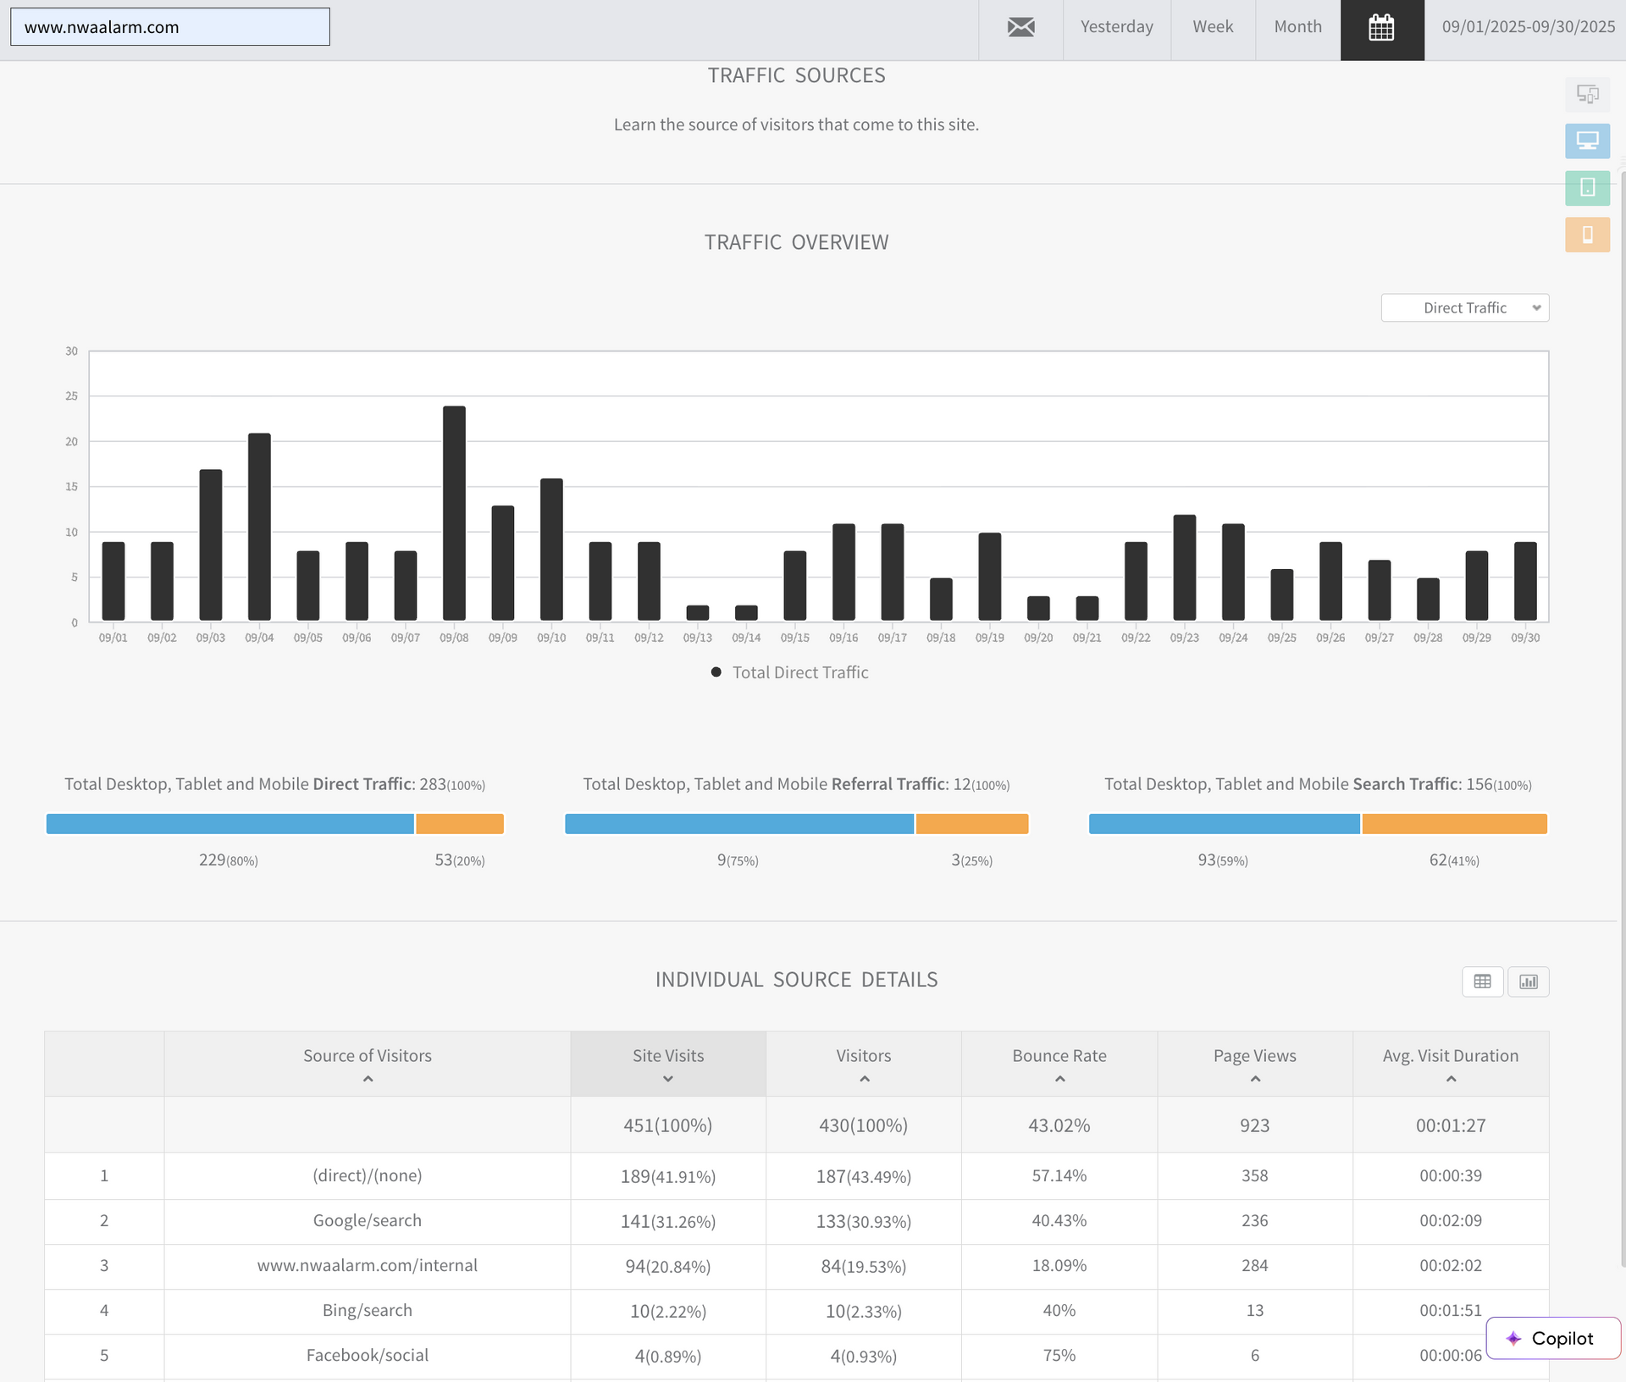1626x1382 pixels.
Task: Click the Total Direct Traffic legend
Action: pyautogui.click(x=790, y=672)
